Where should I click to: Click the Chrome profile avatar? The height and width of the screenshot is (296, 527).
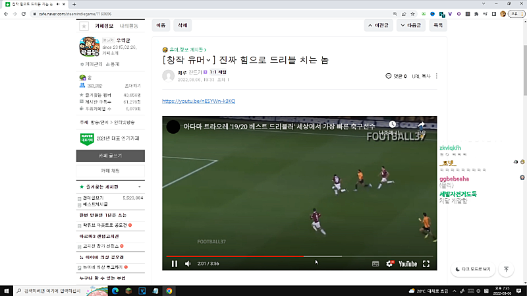click(503, 14)
